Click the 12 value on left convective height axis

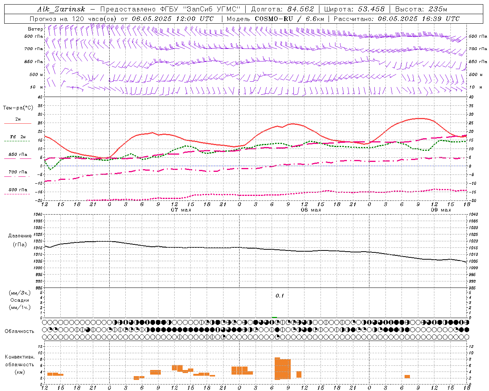point(40,346)
